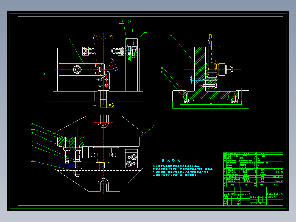
Task: Select the 18 H7 slot dimension
Action: [111, 105]
